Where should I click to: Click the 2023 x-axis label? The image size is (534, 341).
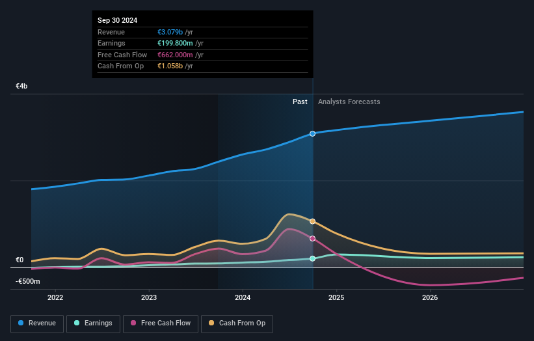click(x=149, y=298)
